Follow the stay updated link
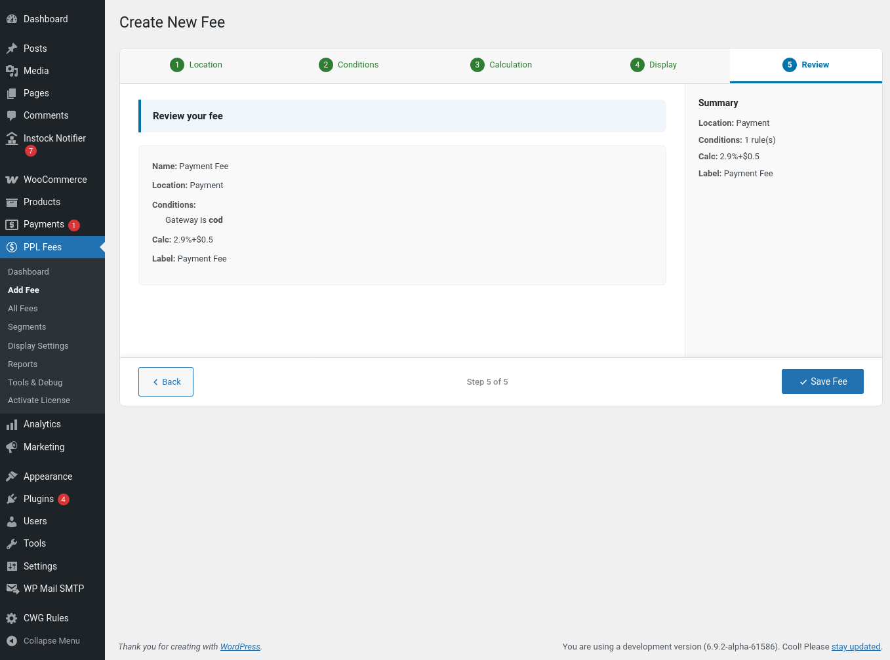Viewport: 890px width, 660px height. pos(855,647)
